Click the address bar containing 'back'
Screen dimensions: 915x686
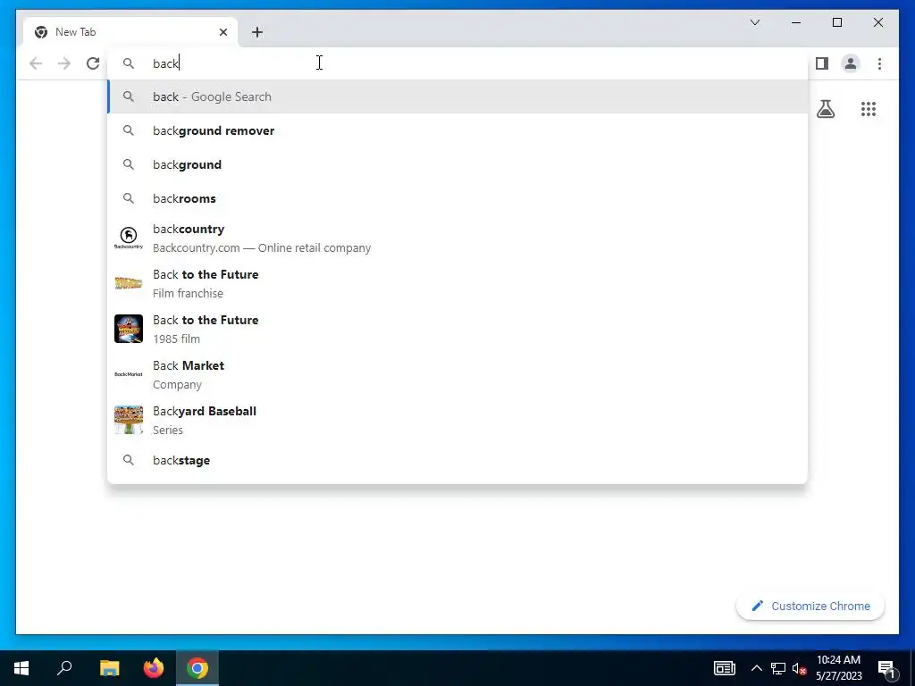coord(457,63)
